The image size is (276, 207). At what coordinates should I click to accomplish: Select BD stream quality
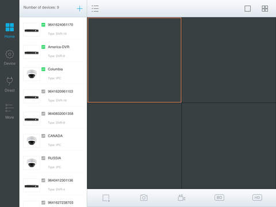(x=219, y=198)
